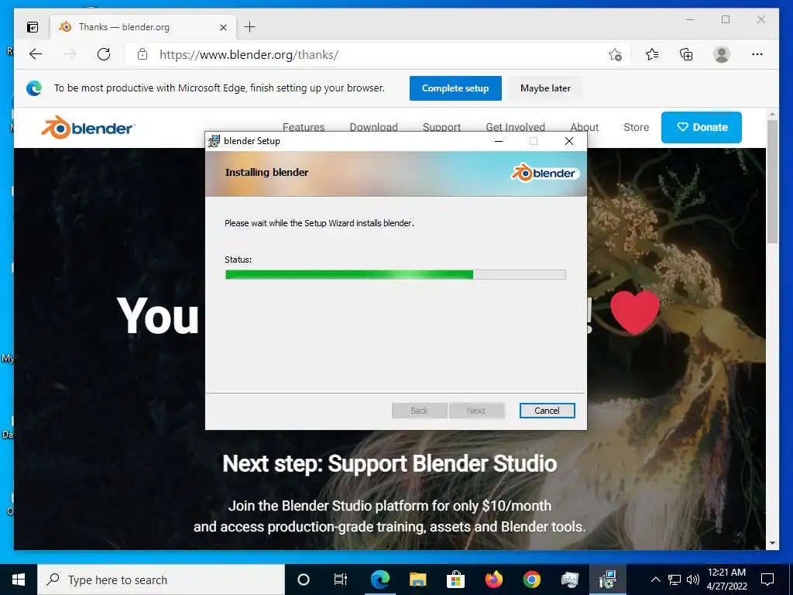This screenshot has width=793, height=595.
Task: Open Cortana from the taskbar
Action: tap(304, 580)
